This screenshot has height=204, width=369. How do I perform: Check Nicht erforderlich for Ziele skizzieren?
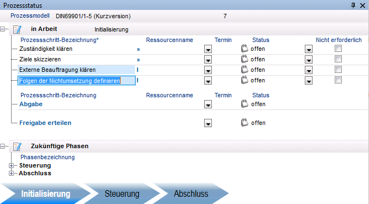click(338, 59)
